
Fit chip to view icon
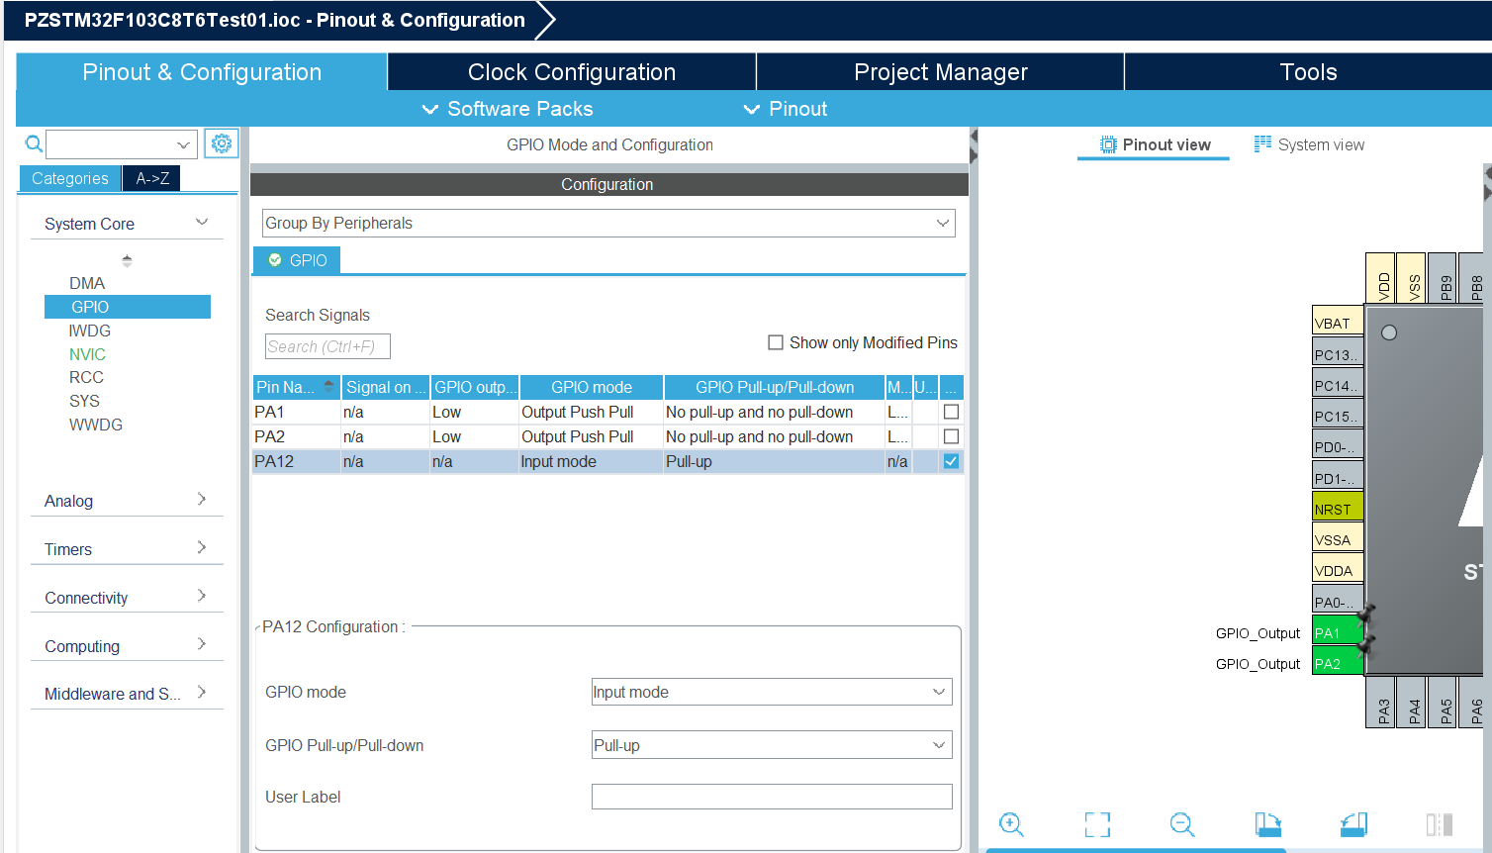tap(1097, 824)
